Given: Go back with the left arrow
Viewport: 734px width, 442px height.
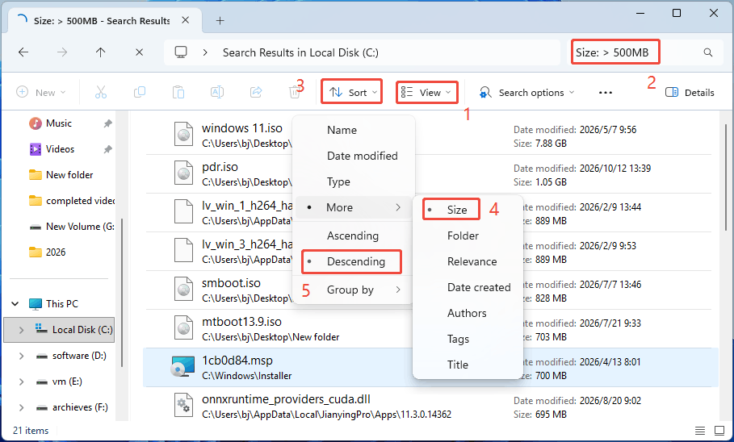Looking at the screenshot, I should pyautogui.click(x=23, y=52).
